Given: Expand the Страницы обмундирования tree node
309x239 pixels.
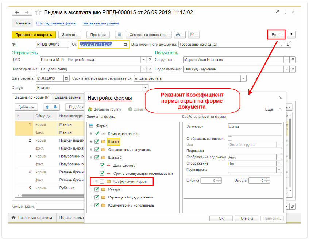Looking at the screenshot, I should (x=91, y=197).
